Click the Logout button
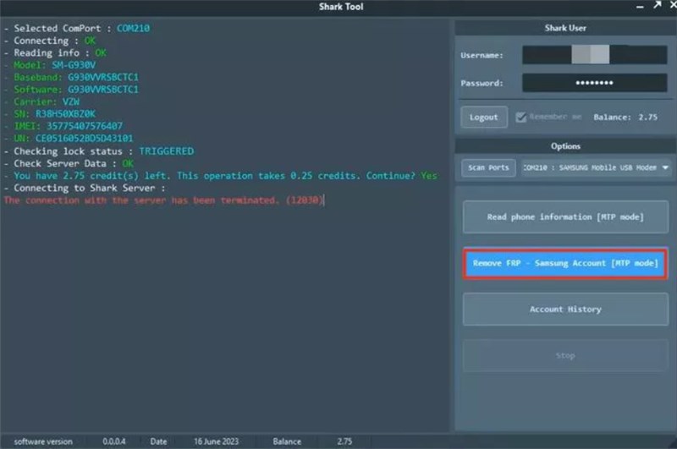The height and width of the screenshot is (449, 677). coord(484,118)
